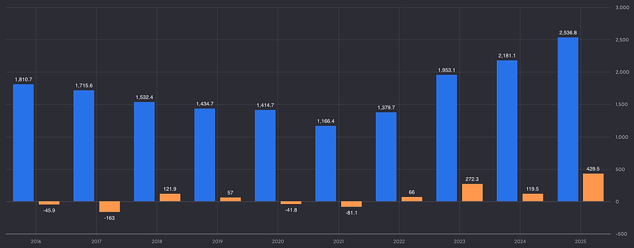
Task: Click the value label 1,166.4
Action: pyautogui.click(x=326, y=121)
